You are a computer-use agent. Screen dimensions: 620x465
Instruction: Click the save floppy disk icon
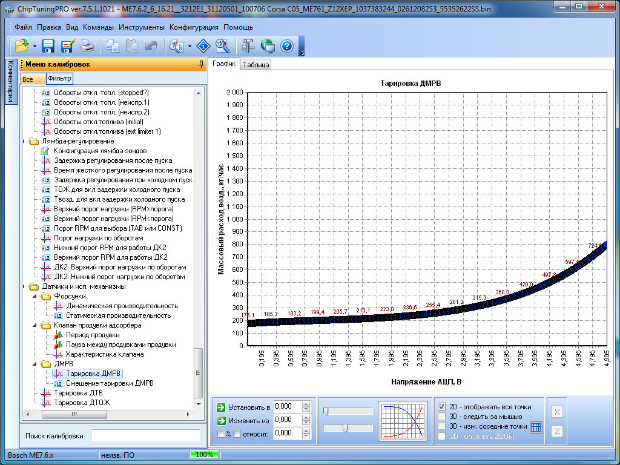click(48, 45)
